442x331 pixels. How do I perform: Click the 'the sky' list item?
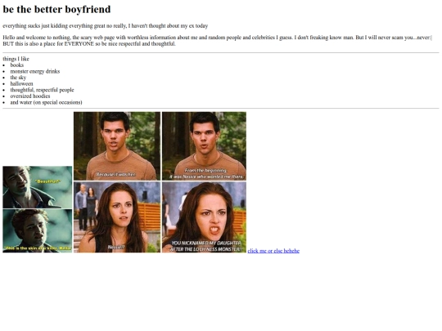[x=18, y=78]
